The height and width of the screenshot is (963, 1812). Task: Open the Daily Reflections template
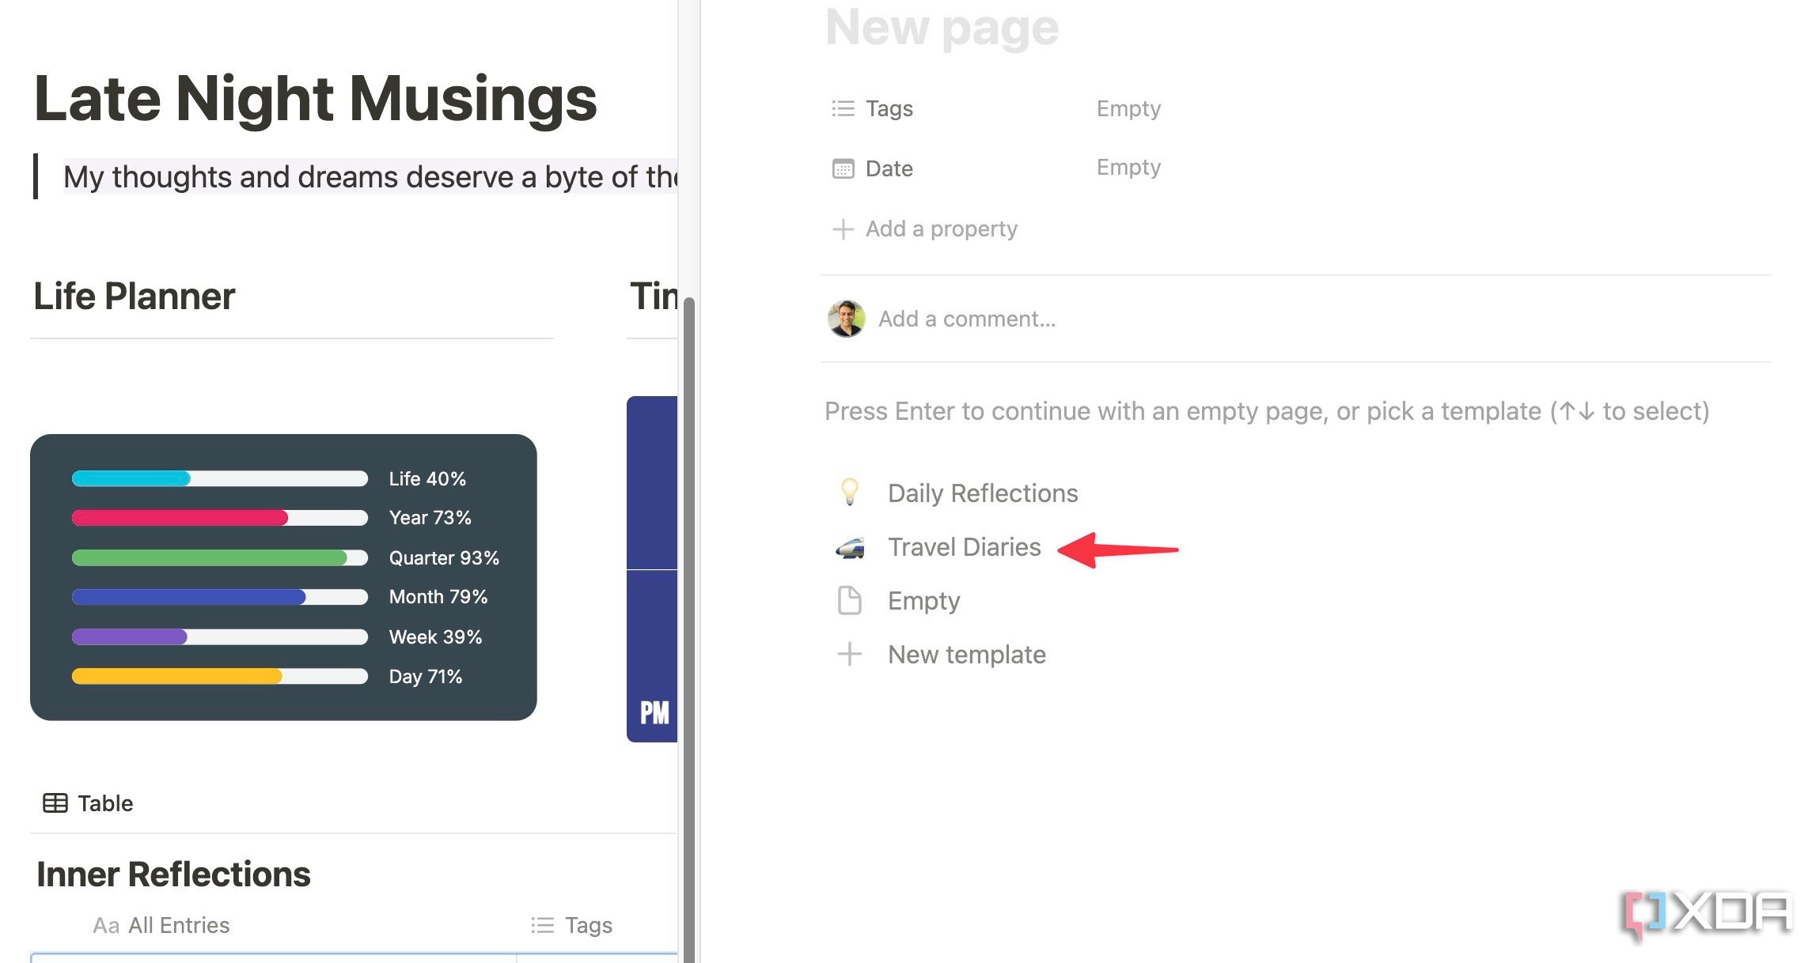point(981,491)
